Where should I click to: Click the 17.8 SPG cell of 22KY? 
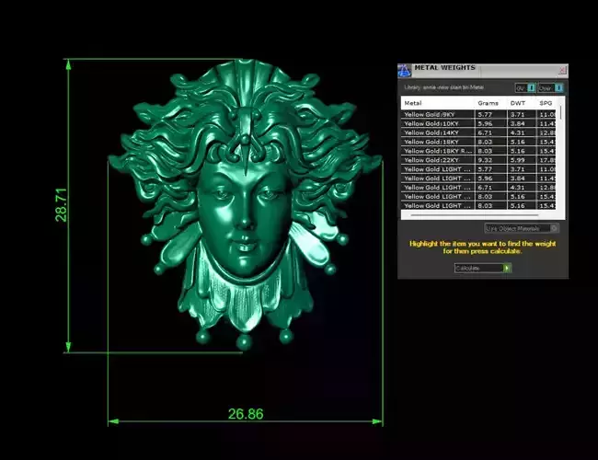coord(547,160)
